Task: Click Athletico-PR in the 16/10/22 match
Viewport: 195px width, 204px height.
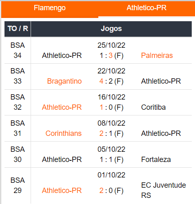Action: pyautogui.click(x=62, y=107)
